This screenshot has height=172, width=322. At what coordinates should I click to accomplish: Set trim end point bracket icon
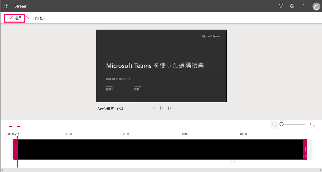19,125
